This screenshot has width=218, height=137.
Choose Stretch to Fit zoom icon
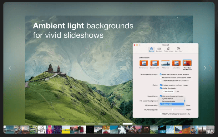[155, 63]
